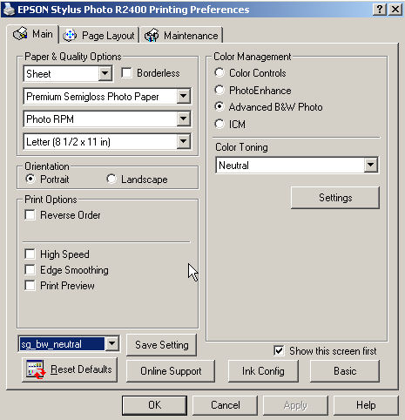Open the Premium Semigloss Photo Paper dropdown
The image size is (405, 420).
tap(184, 96)
